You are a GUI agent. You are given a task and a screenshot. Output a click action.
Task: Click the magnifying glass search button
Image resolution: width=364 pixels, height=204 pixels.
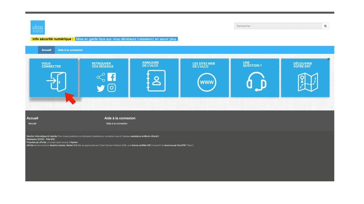[325, 26]
